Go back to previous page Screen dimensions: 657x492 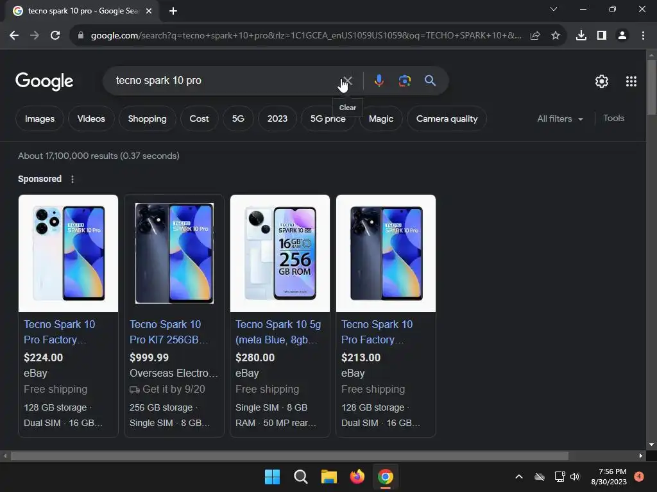click(14, 36)
